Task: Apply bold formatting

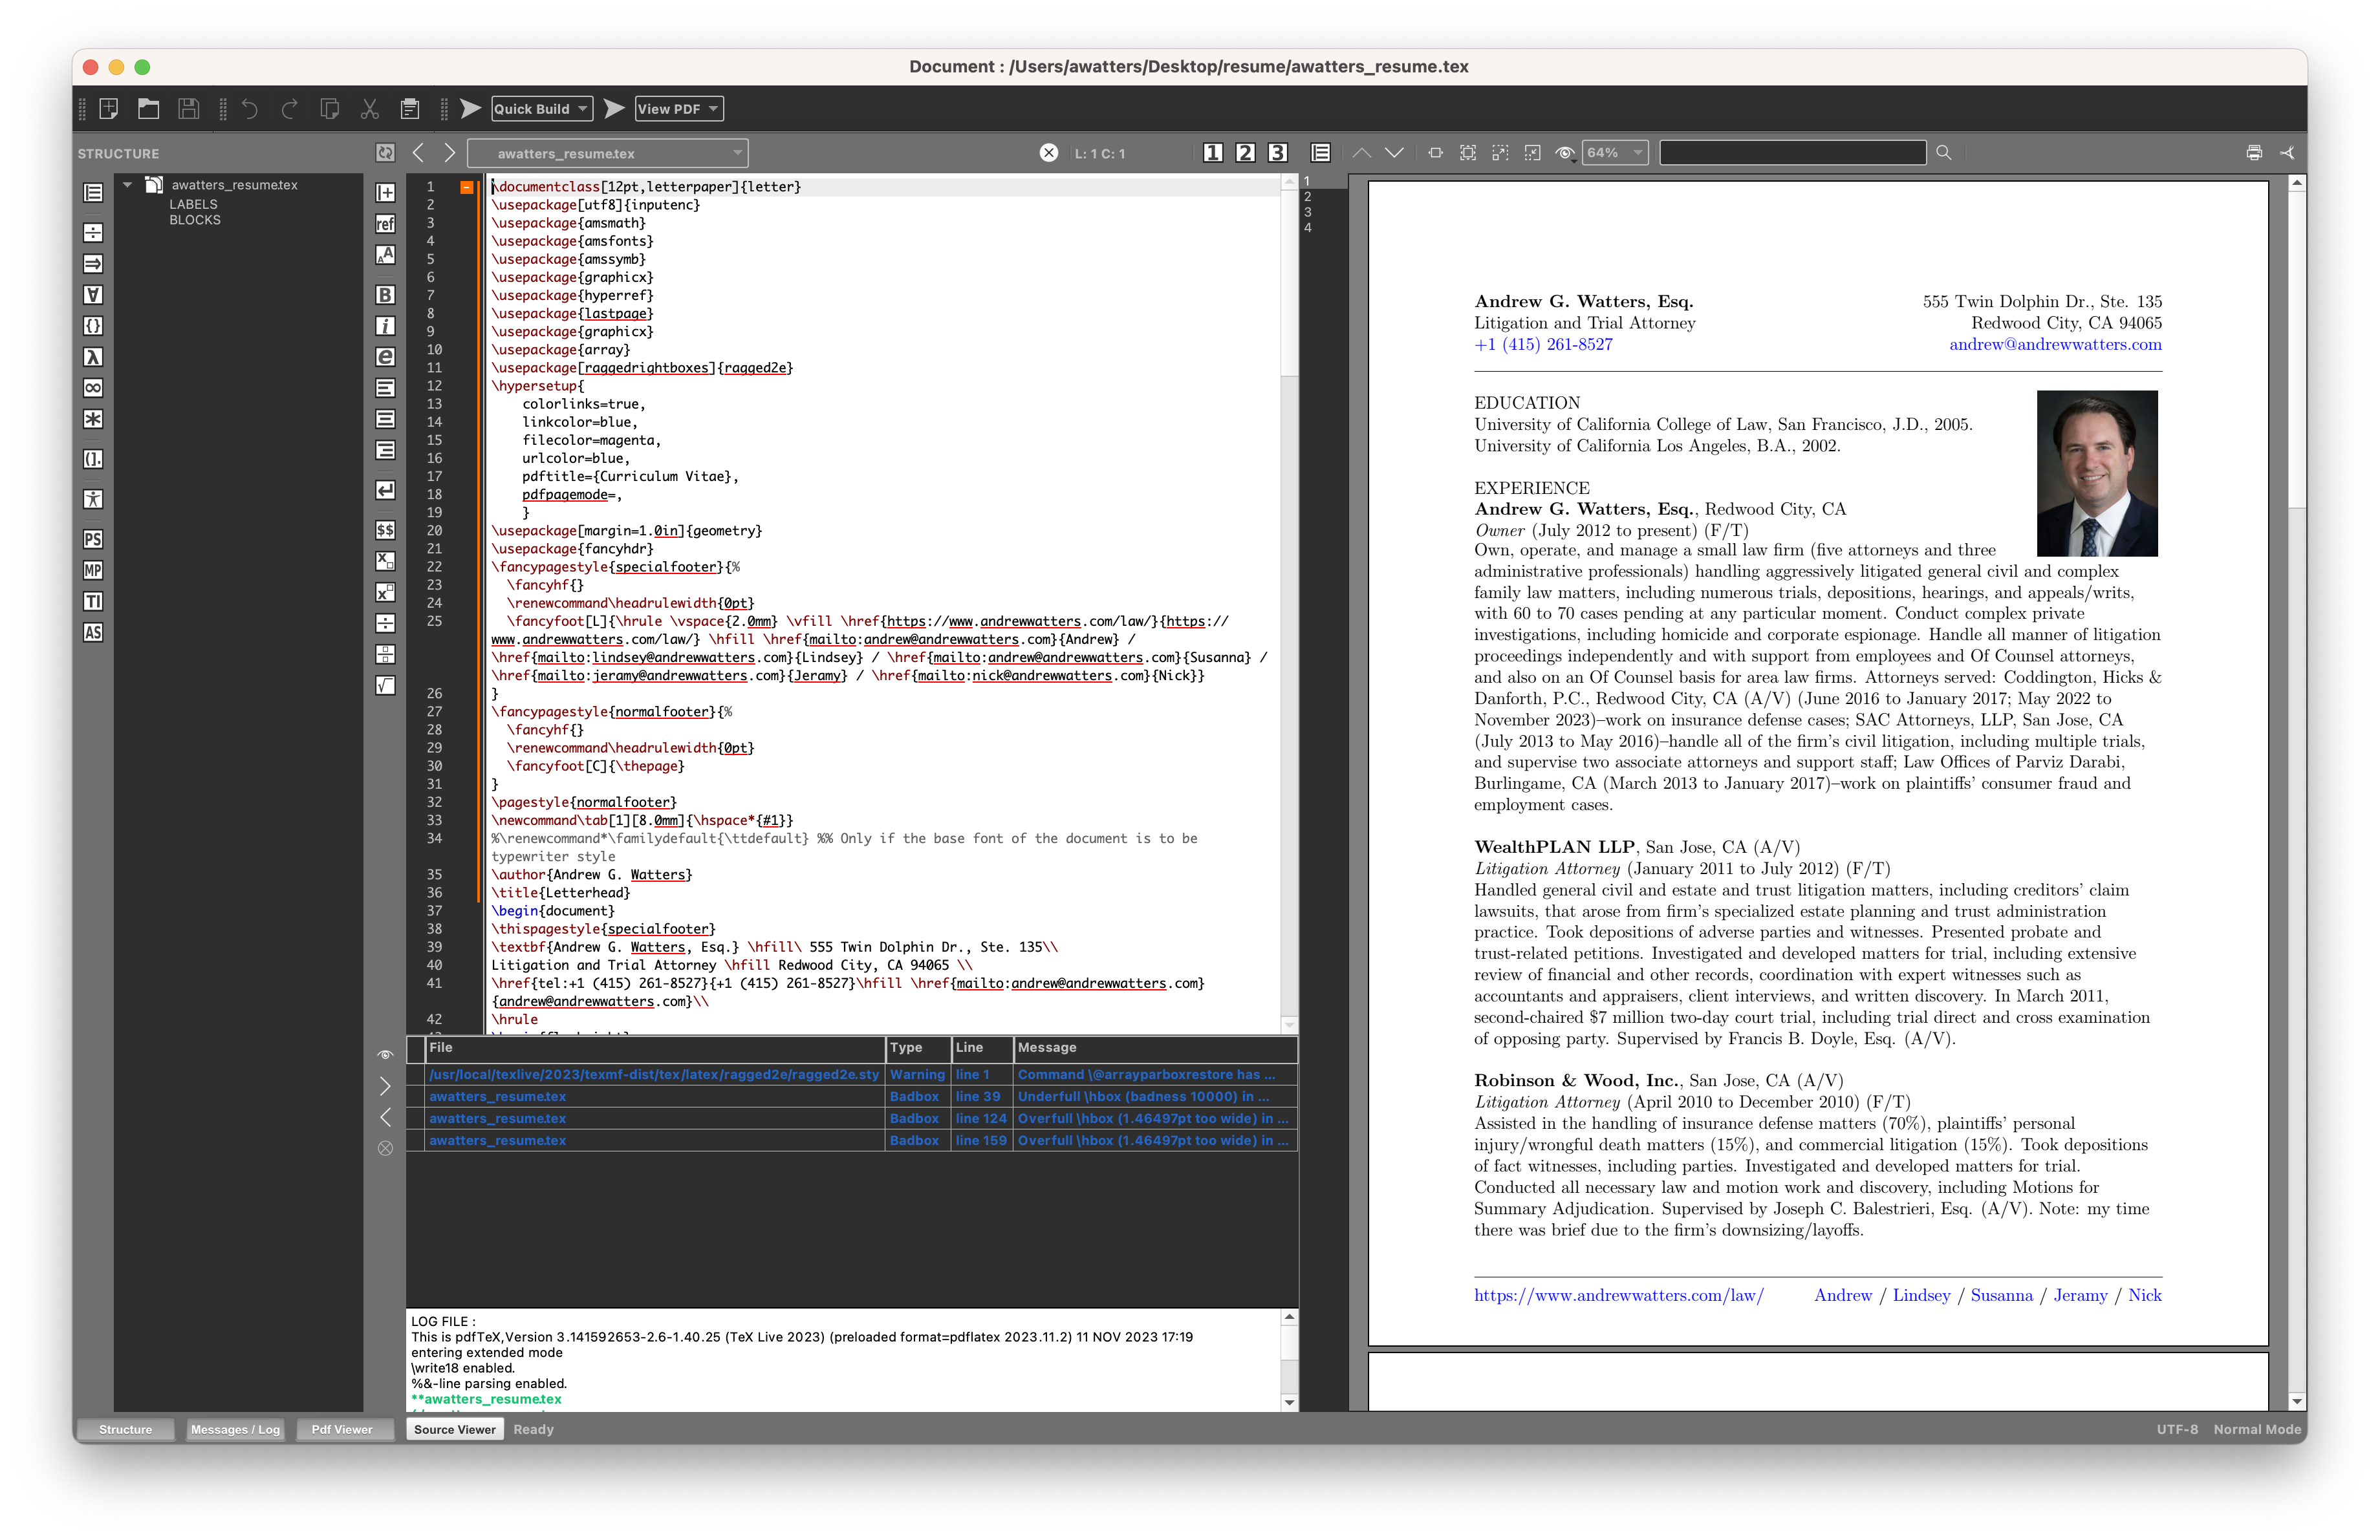Action: click(x=385, y=295)
